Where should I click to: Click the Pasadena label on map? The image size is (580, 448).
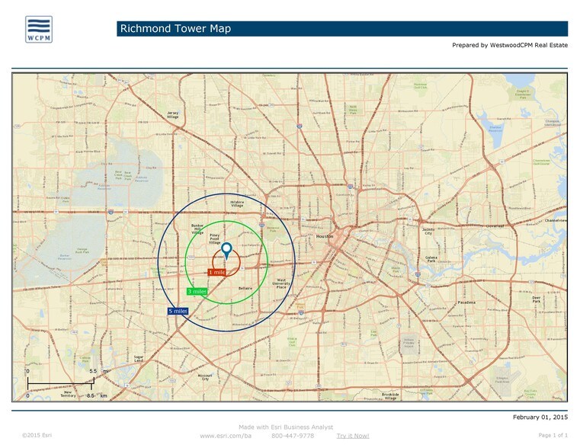[x=466, y=302]
